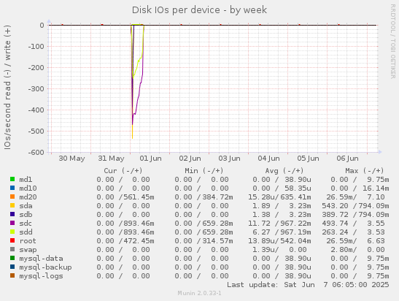Click the md20 orange legend swatch

click(x=12, y=197)
